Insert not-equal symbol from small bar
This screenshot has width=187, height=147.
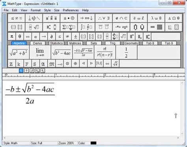tap(67, 36)
